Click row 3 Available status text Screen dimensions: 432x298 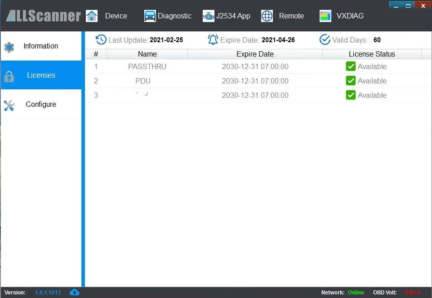[372, 95]
